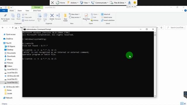Open the Extras folder in navigation pane
This screenshot has width=187, height=105.
pyautogui.click(x=8, y=90)
